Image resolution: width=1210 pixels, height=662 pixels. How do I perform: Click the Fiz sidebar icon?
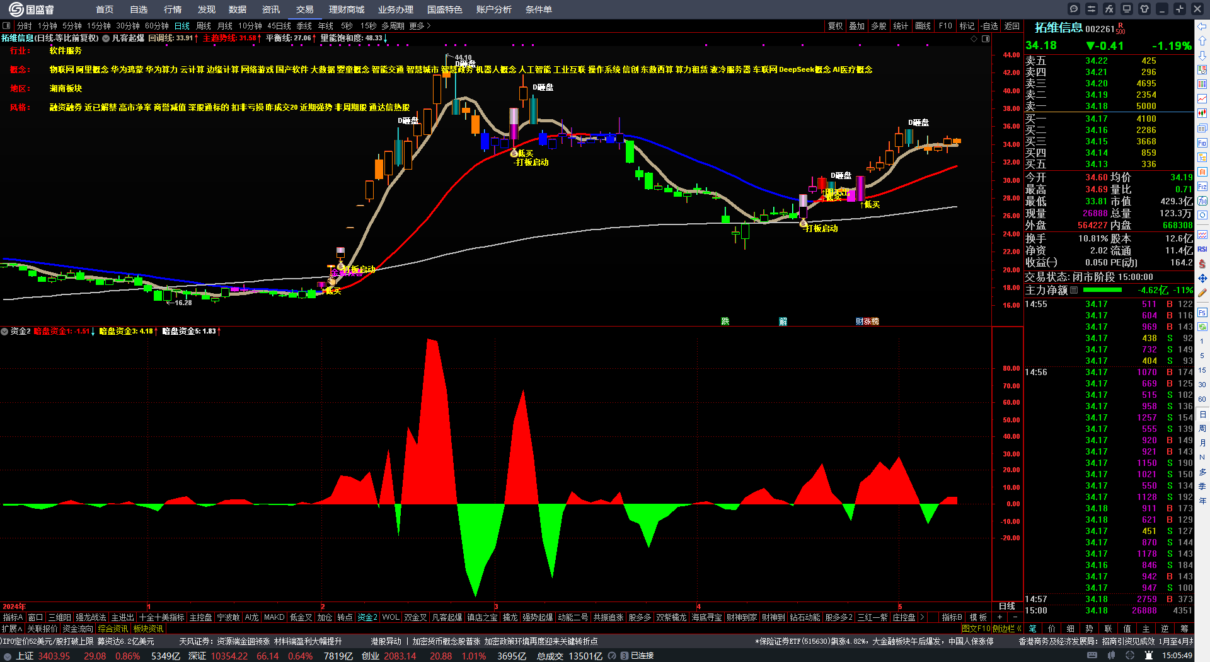click(x=1202, y=187)
